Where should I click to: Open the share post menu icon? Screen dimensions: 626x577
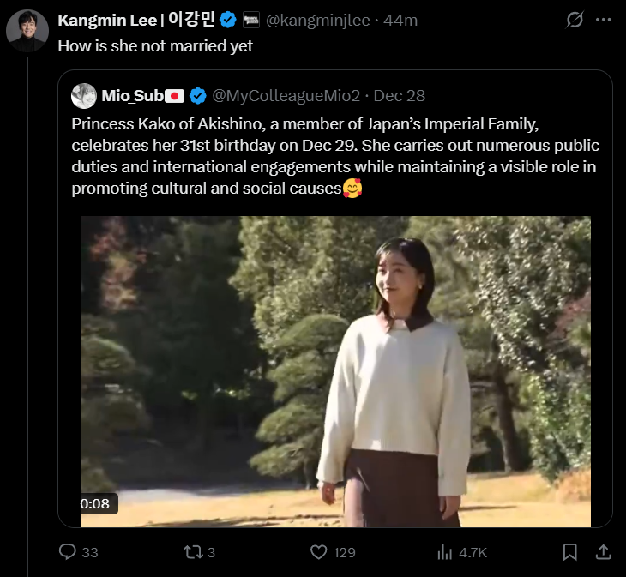click(x=603, y=551)
